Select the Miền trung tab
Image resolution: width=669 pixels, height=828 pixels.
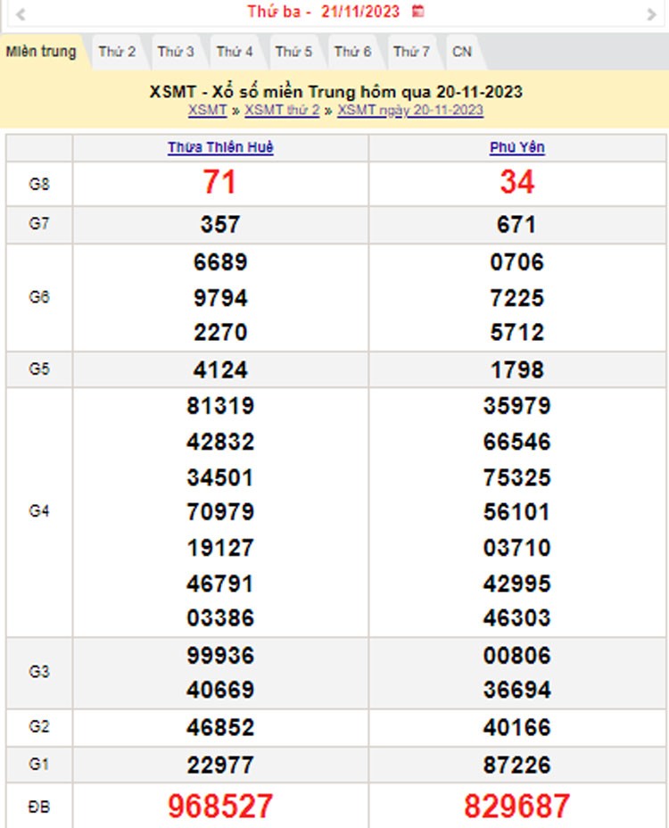41,52
